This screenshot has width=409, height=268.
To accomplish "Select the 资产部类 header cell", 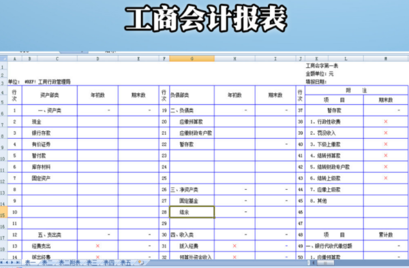I will 50,95.
